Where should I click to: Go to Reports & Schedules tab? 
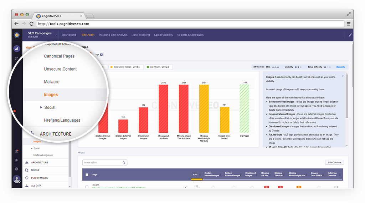pyautogui.click(x=190, y=35)
